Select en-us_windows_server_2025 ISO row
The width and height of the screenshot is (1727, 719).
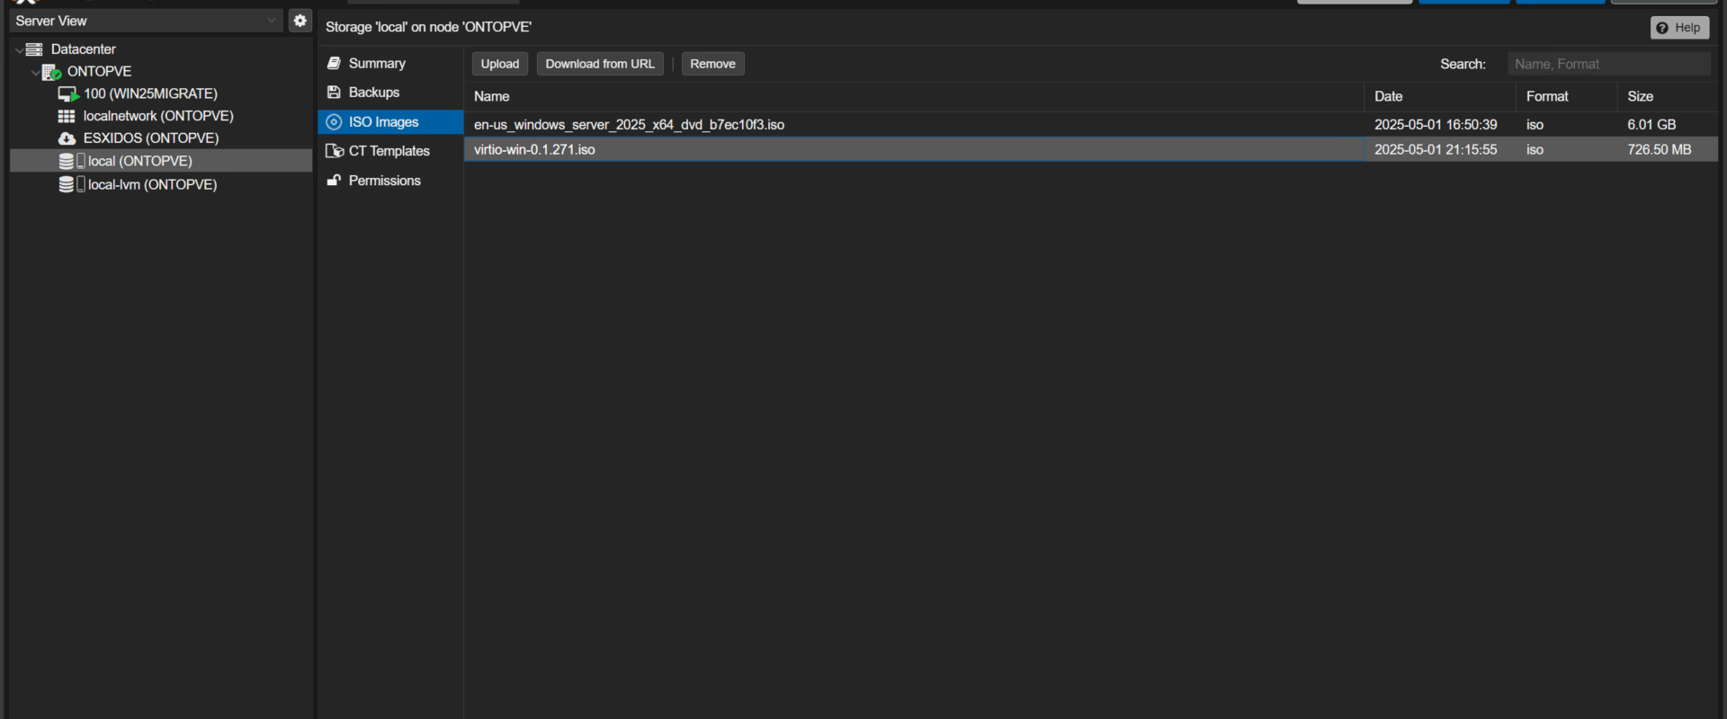[1090, 125]
